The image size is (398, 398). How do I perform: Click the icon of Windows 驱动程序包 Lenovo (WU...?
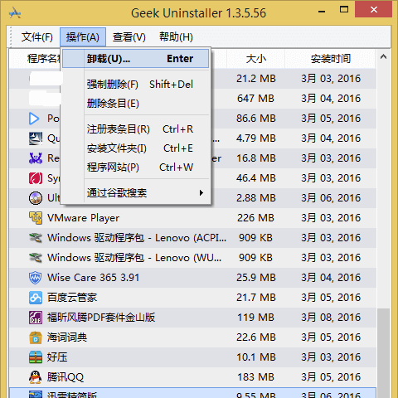pos(36,258)
